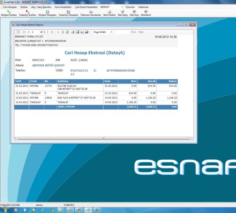This screenshot has width=236, height=213.
Task: Stop report rendering
Action: coord(63,32)
